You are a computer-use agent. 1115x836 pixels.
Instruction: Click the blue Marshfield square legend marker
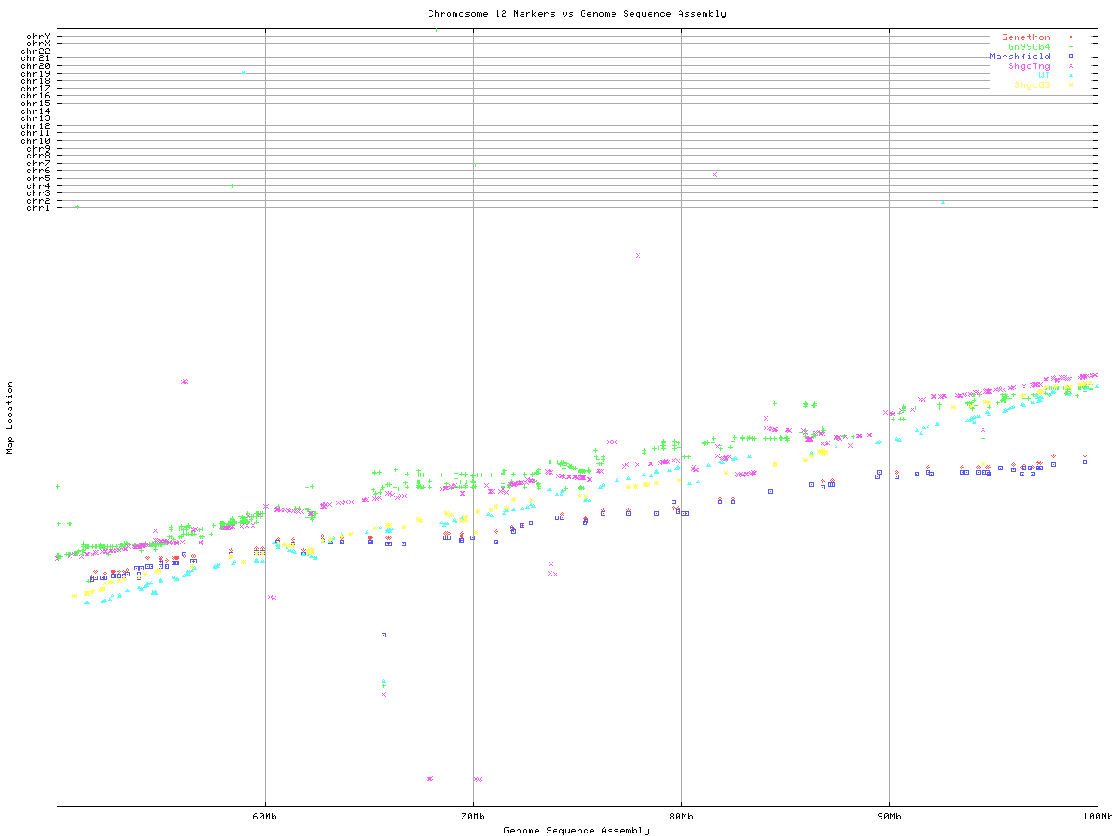tap(1071, 57)
